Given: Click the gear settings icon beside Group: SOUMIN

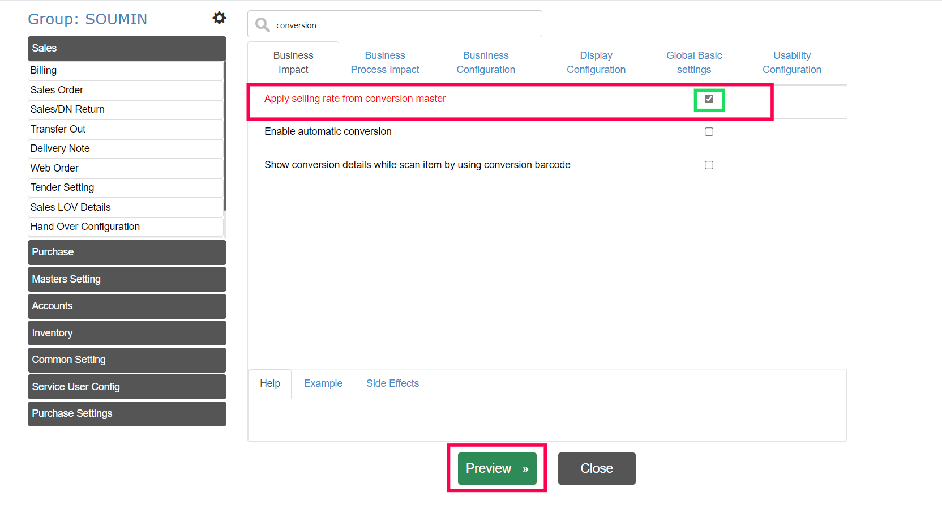Looking at the screenshot, I should 219,18.
